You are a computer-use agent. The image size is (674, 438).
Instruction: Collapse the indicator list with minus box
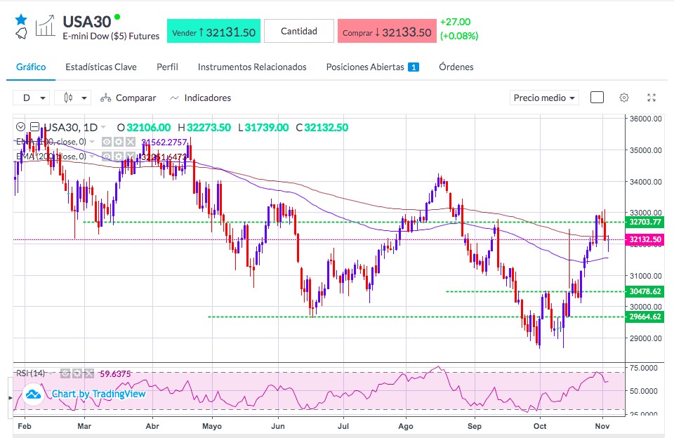34,127
